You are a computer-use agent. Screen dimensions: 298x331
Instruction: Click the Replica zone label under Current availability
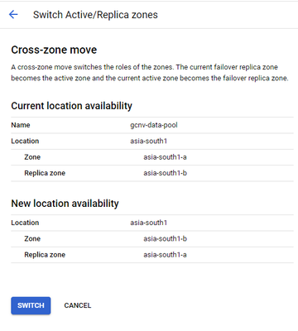pyautogui.click(x=45, y=173)
